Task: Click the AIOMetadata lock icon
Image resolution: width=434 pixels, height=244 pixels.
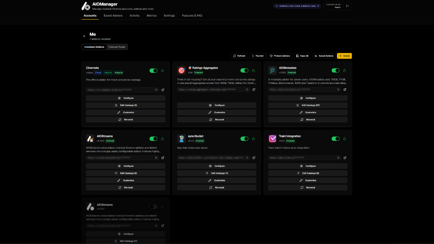Action: [345, 71]
